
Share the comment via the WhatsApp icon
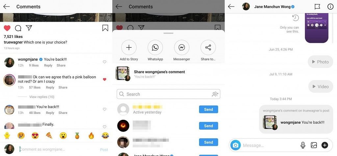pyautogui.click(x=155, y=47)
